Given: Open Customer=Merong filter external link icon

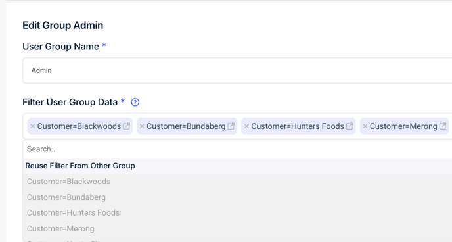Looking at the screenshot, I should (x=443, y=126).
